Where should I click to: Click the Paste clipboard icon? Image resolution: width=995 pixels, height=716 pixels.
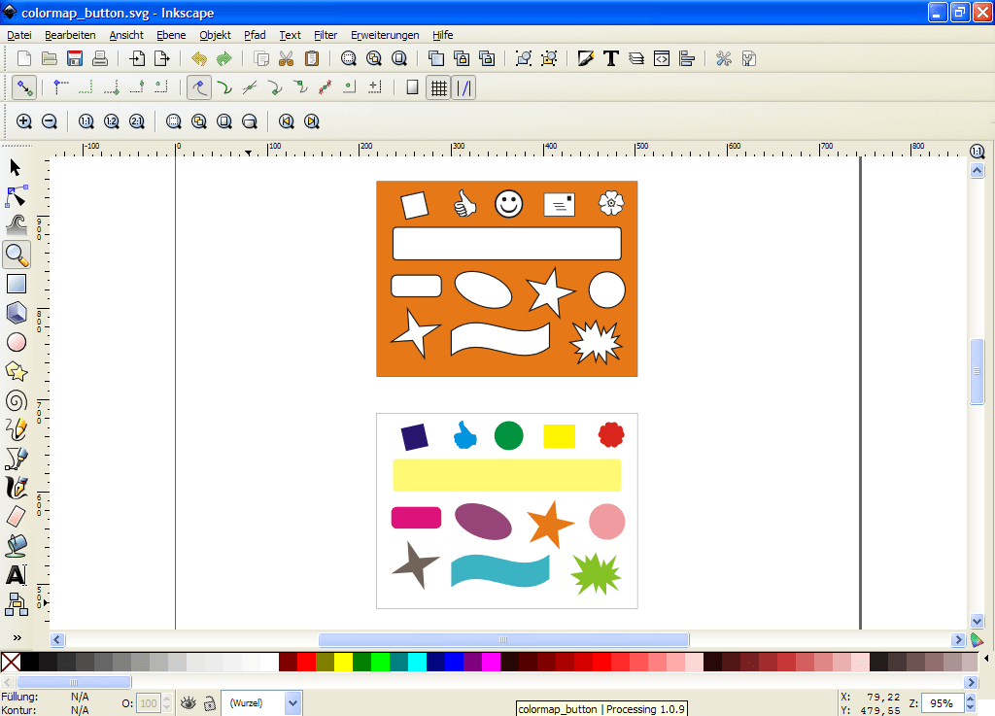pyautogui.click(x=312, y=59)
